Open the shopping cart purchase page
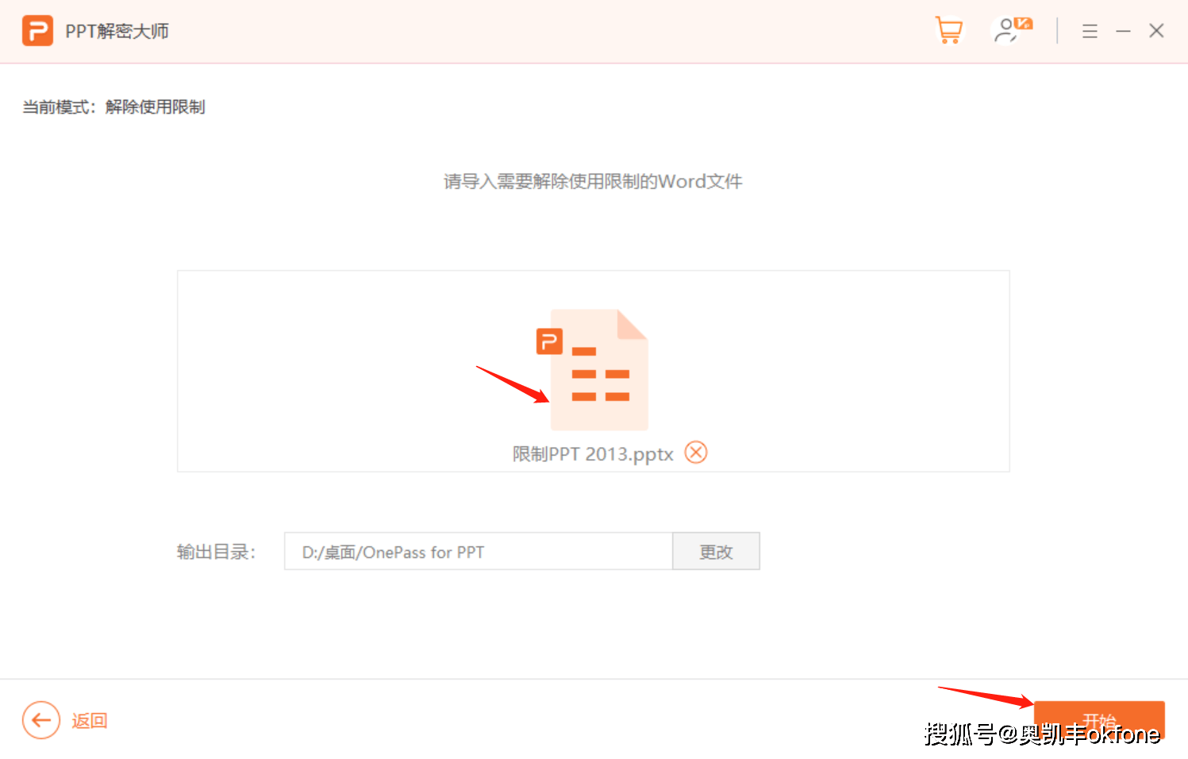The height and width of the screenshot is (759, 1188). [948, 31]
